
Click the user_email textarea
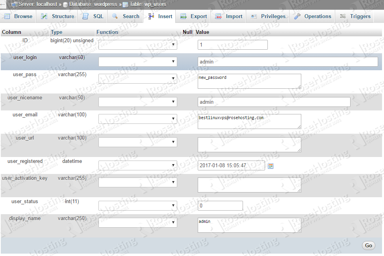(x=249, y=121)
